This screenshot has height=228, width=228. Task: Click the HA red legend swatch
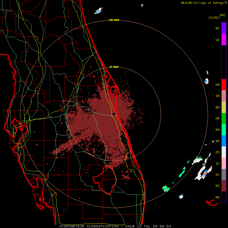click(x=224, y=85)
